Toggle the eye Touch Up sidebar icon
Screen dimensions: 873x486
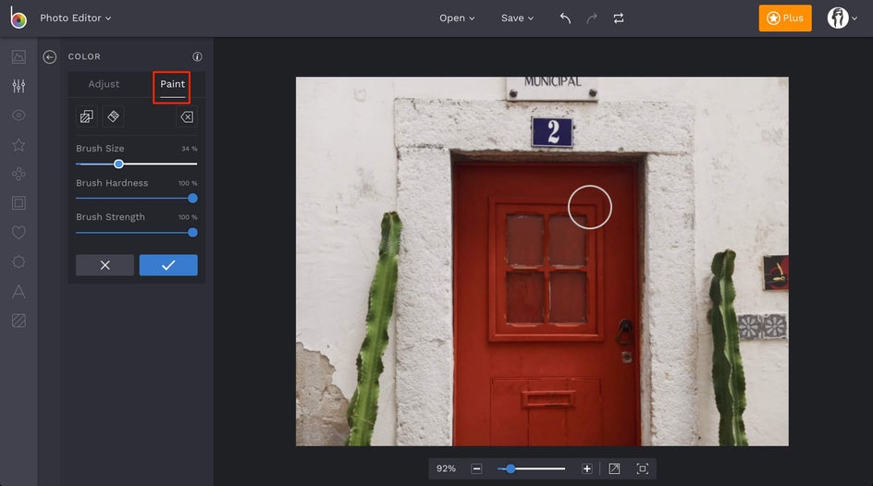[18, 115]
